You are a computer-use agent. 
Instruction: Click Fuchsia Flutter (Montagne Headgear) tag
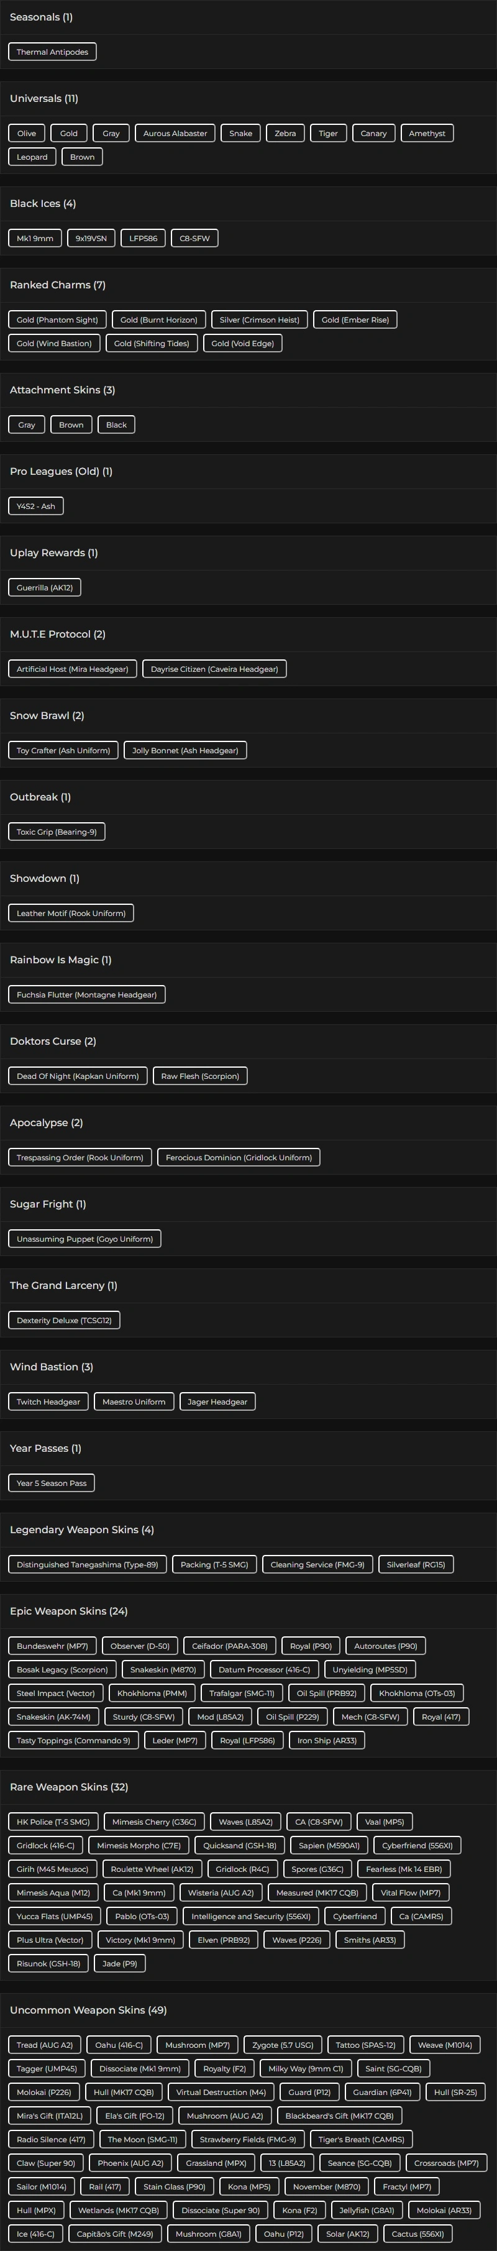click(86, 994)
